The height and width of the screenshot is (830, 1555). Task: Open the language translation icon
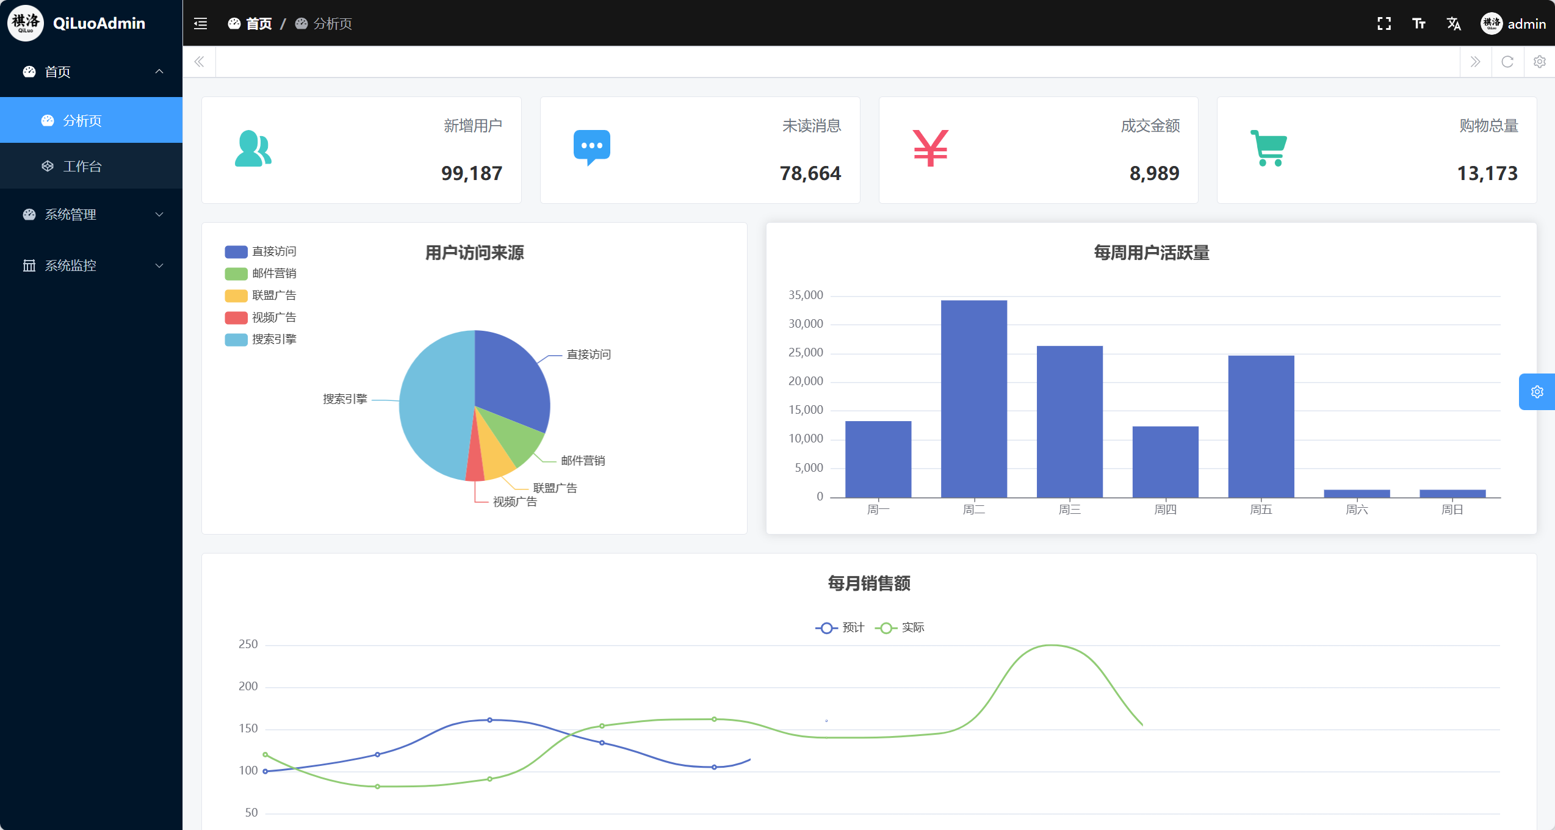pyautogui.click(x=1454, y=24)
